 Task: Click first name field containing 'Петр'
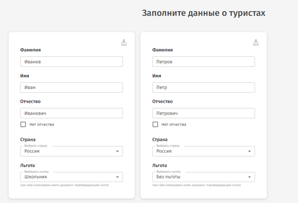(203, 87)
